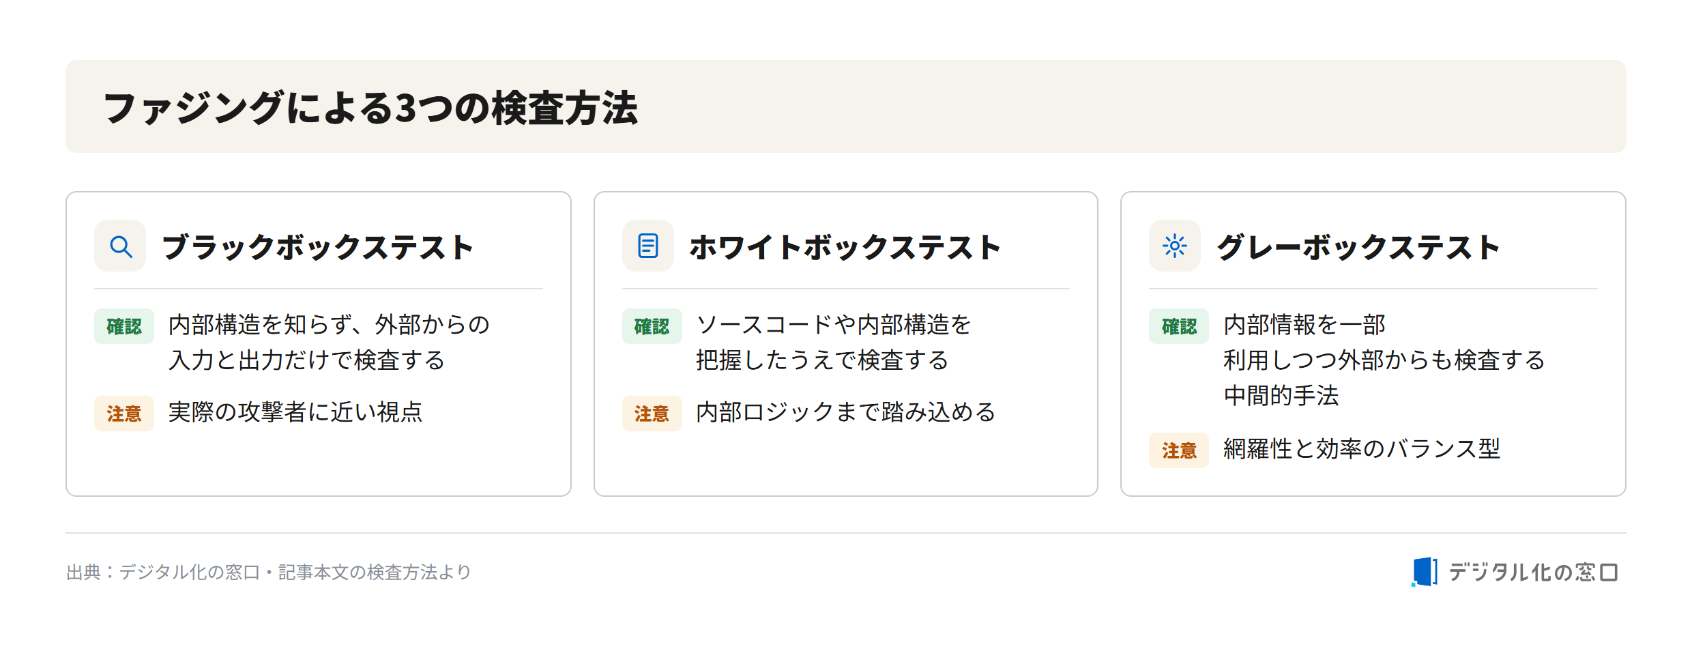
Task: Click the text ソースコードや内部構造を
Action: pos(833,325)
